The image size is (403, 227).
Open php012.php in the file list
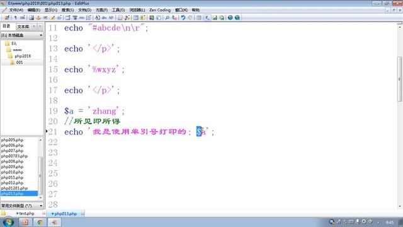click(12, 183)
